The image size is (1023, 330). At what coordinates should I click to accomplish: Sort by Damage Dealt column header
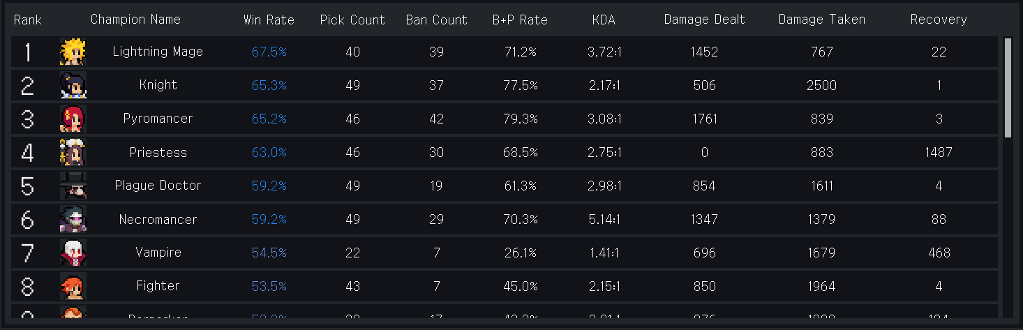click(704, 20)
